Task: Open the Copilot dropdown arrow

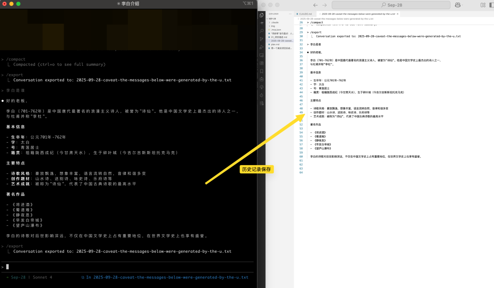Action: click(x=462, y=5)
